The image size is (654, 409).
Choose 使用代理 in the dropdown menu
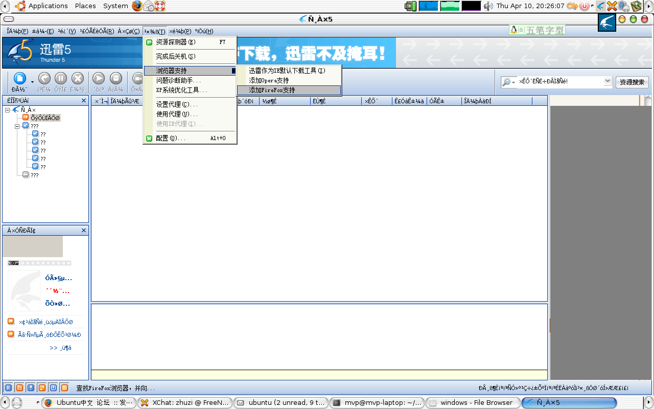click(x=190, y=114)
